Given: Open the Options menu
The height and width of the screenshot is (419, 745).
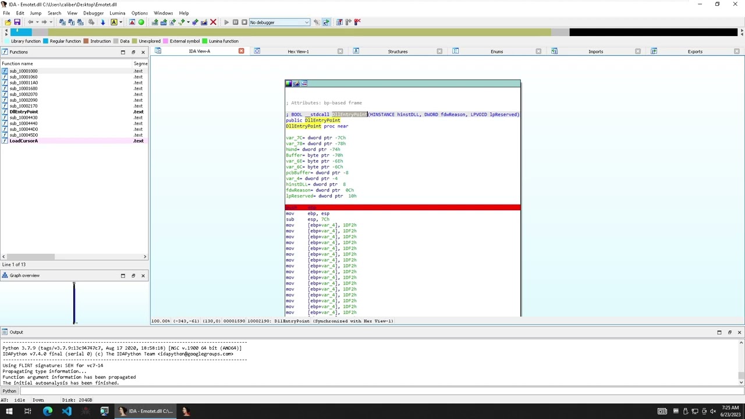Looking at the screenshot, I should click(x=139, y=13).
